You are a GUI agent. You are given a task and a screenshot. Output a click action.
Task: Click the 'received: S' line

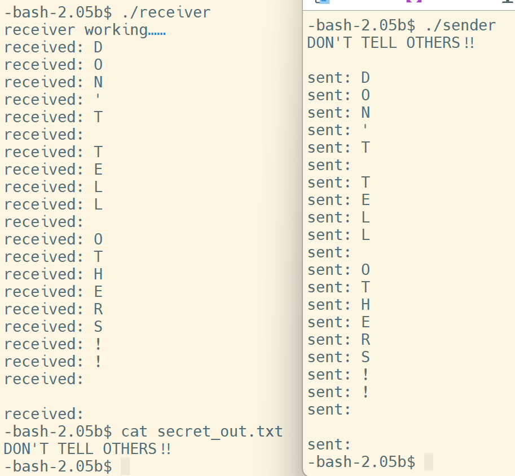coord(54,327)
